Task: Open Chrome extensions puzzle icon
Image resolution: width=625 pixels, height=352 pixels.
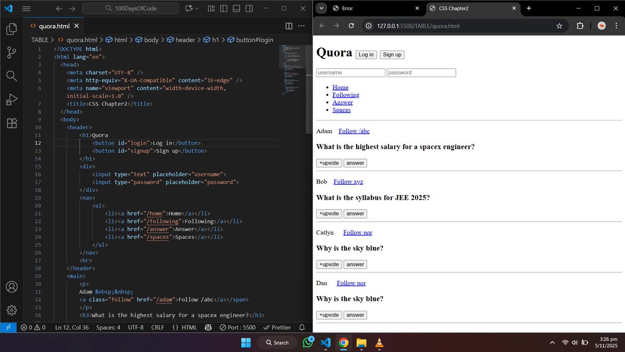Action: coord(580,26)
